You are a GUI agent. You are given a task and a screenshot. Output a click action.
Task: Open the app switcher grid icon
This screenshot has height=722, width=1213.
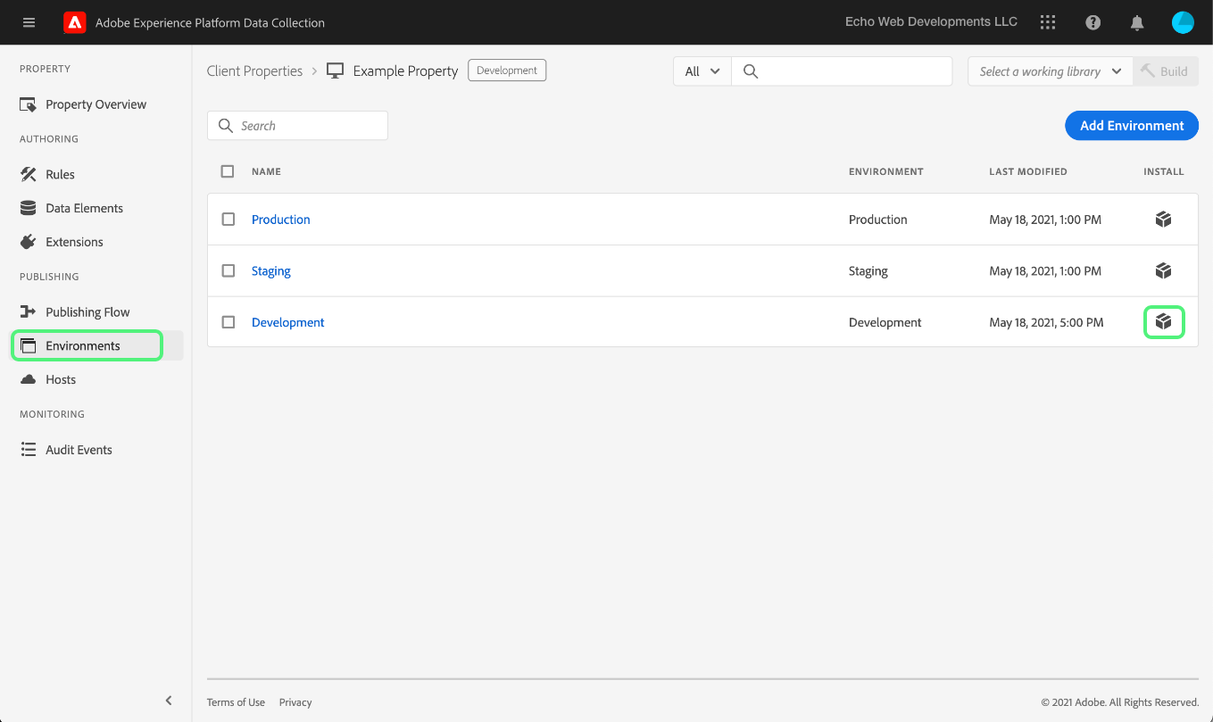click(1048, 22)
